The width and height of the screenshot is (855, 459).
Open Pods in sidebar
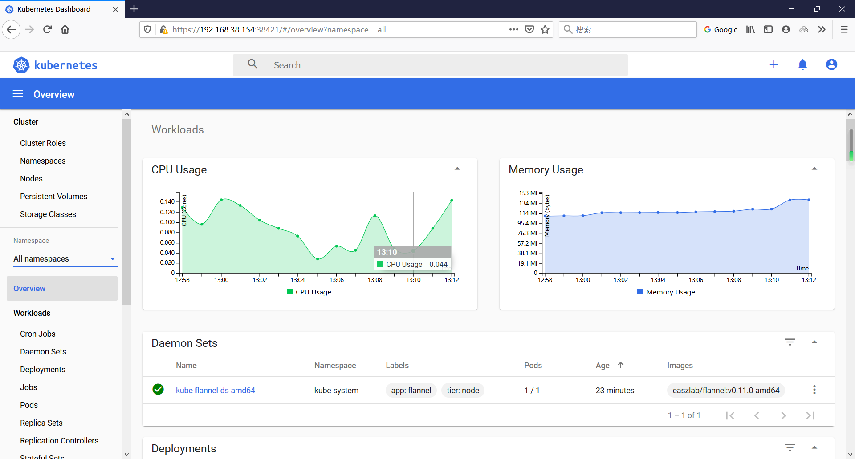29,405
